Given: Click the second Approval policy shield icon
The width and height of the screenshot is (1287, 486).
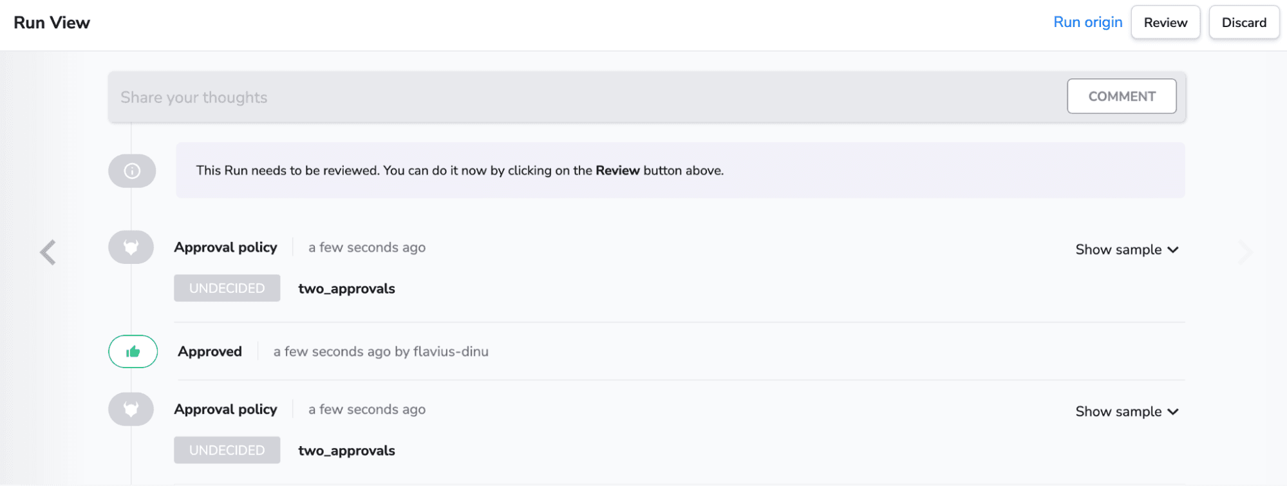Looking at the screenshot, I should tap(131, 409).
